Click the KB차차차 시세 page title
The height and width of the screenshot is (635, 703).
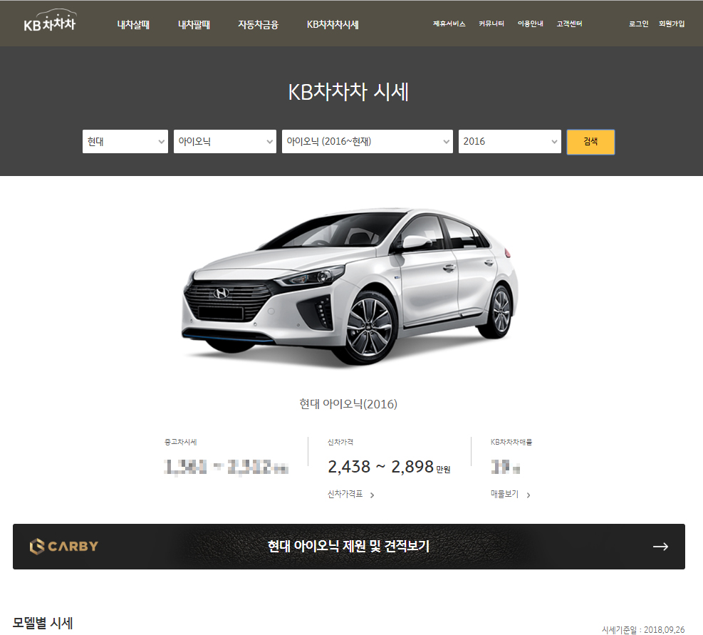click(x=348, y=92)
